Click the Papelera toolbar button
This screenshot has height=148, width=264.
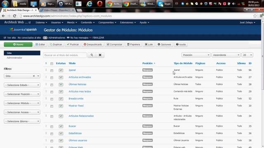coord(134,44)
